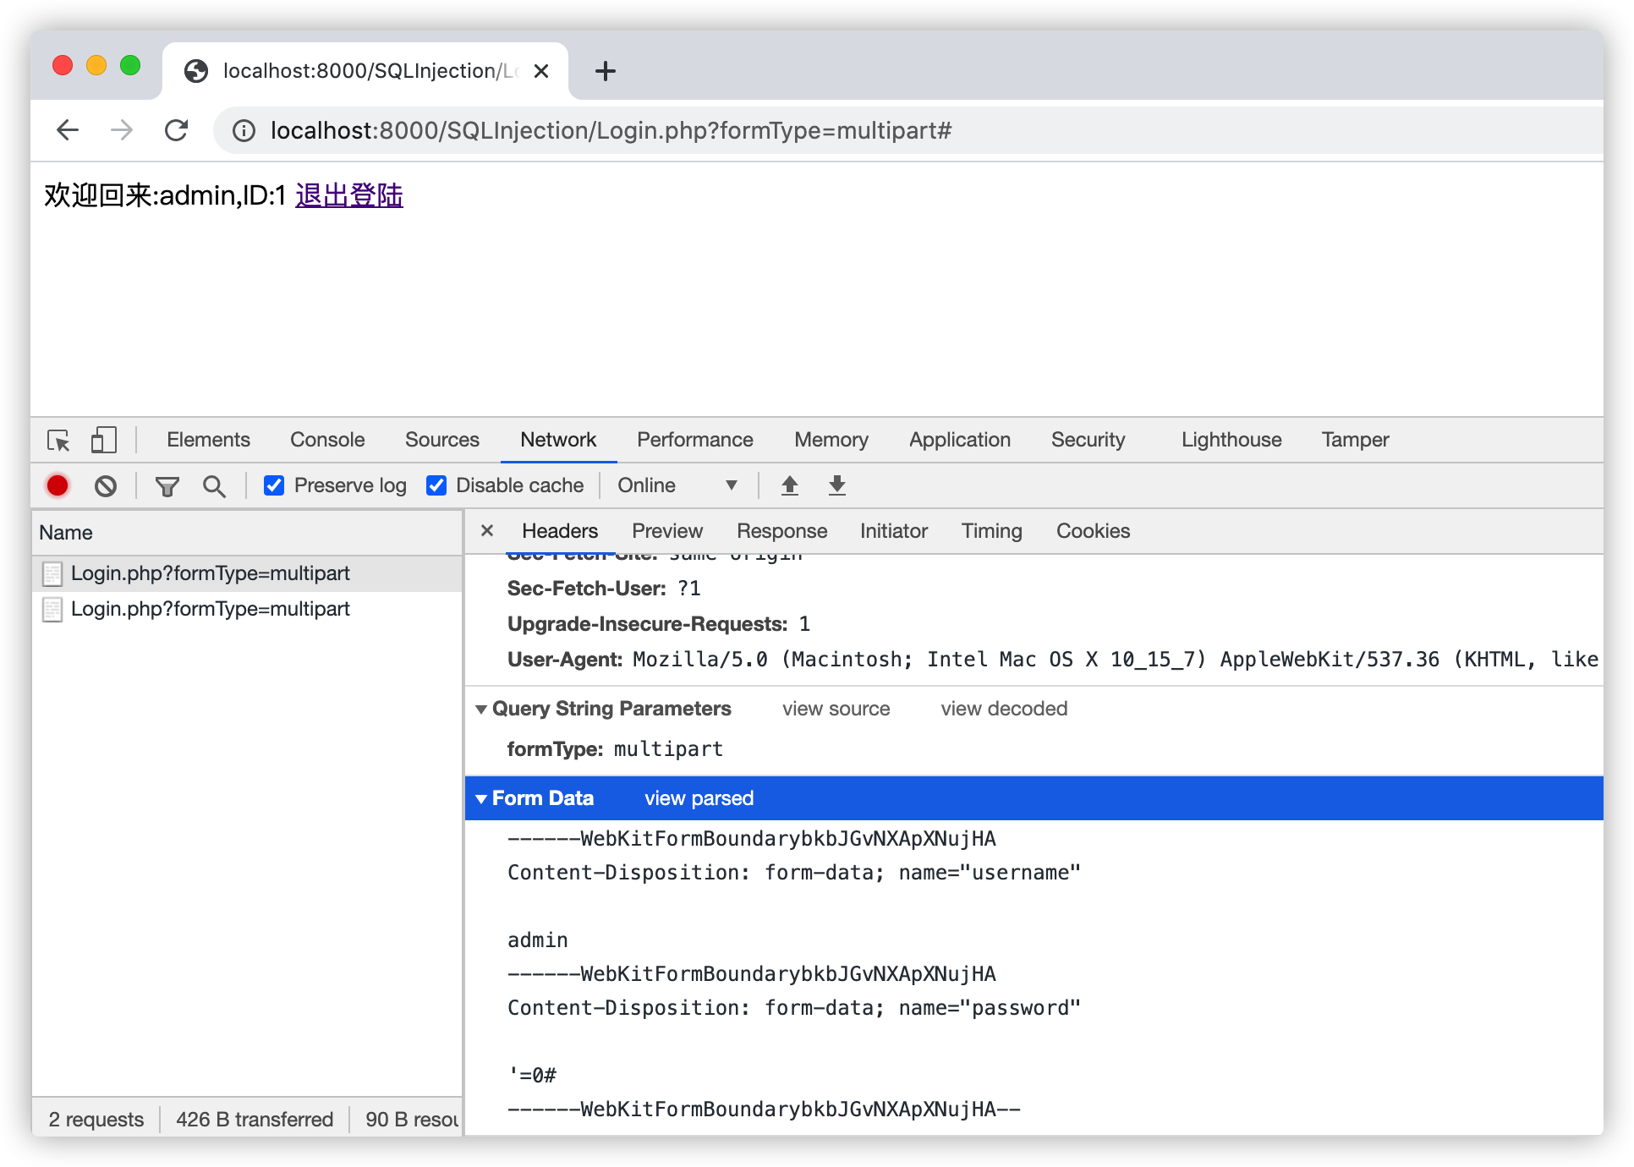
Task: Toggle the Preserve log checkbox
Action: [272, 486]
